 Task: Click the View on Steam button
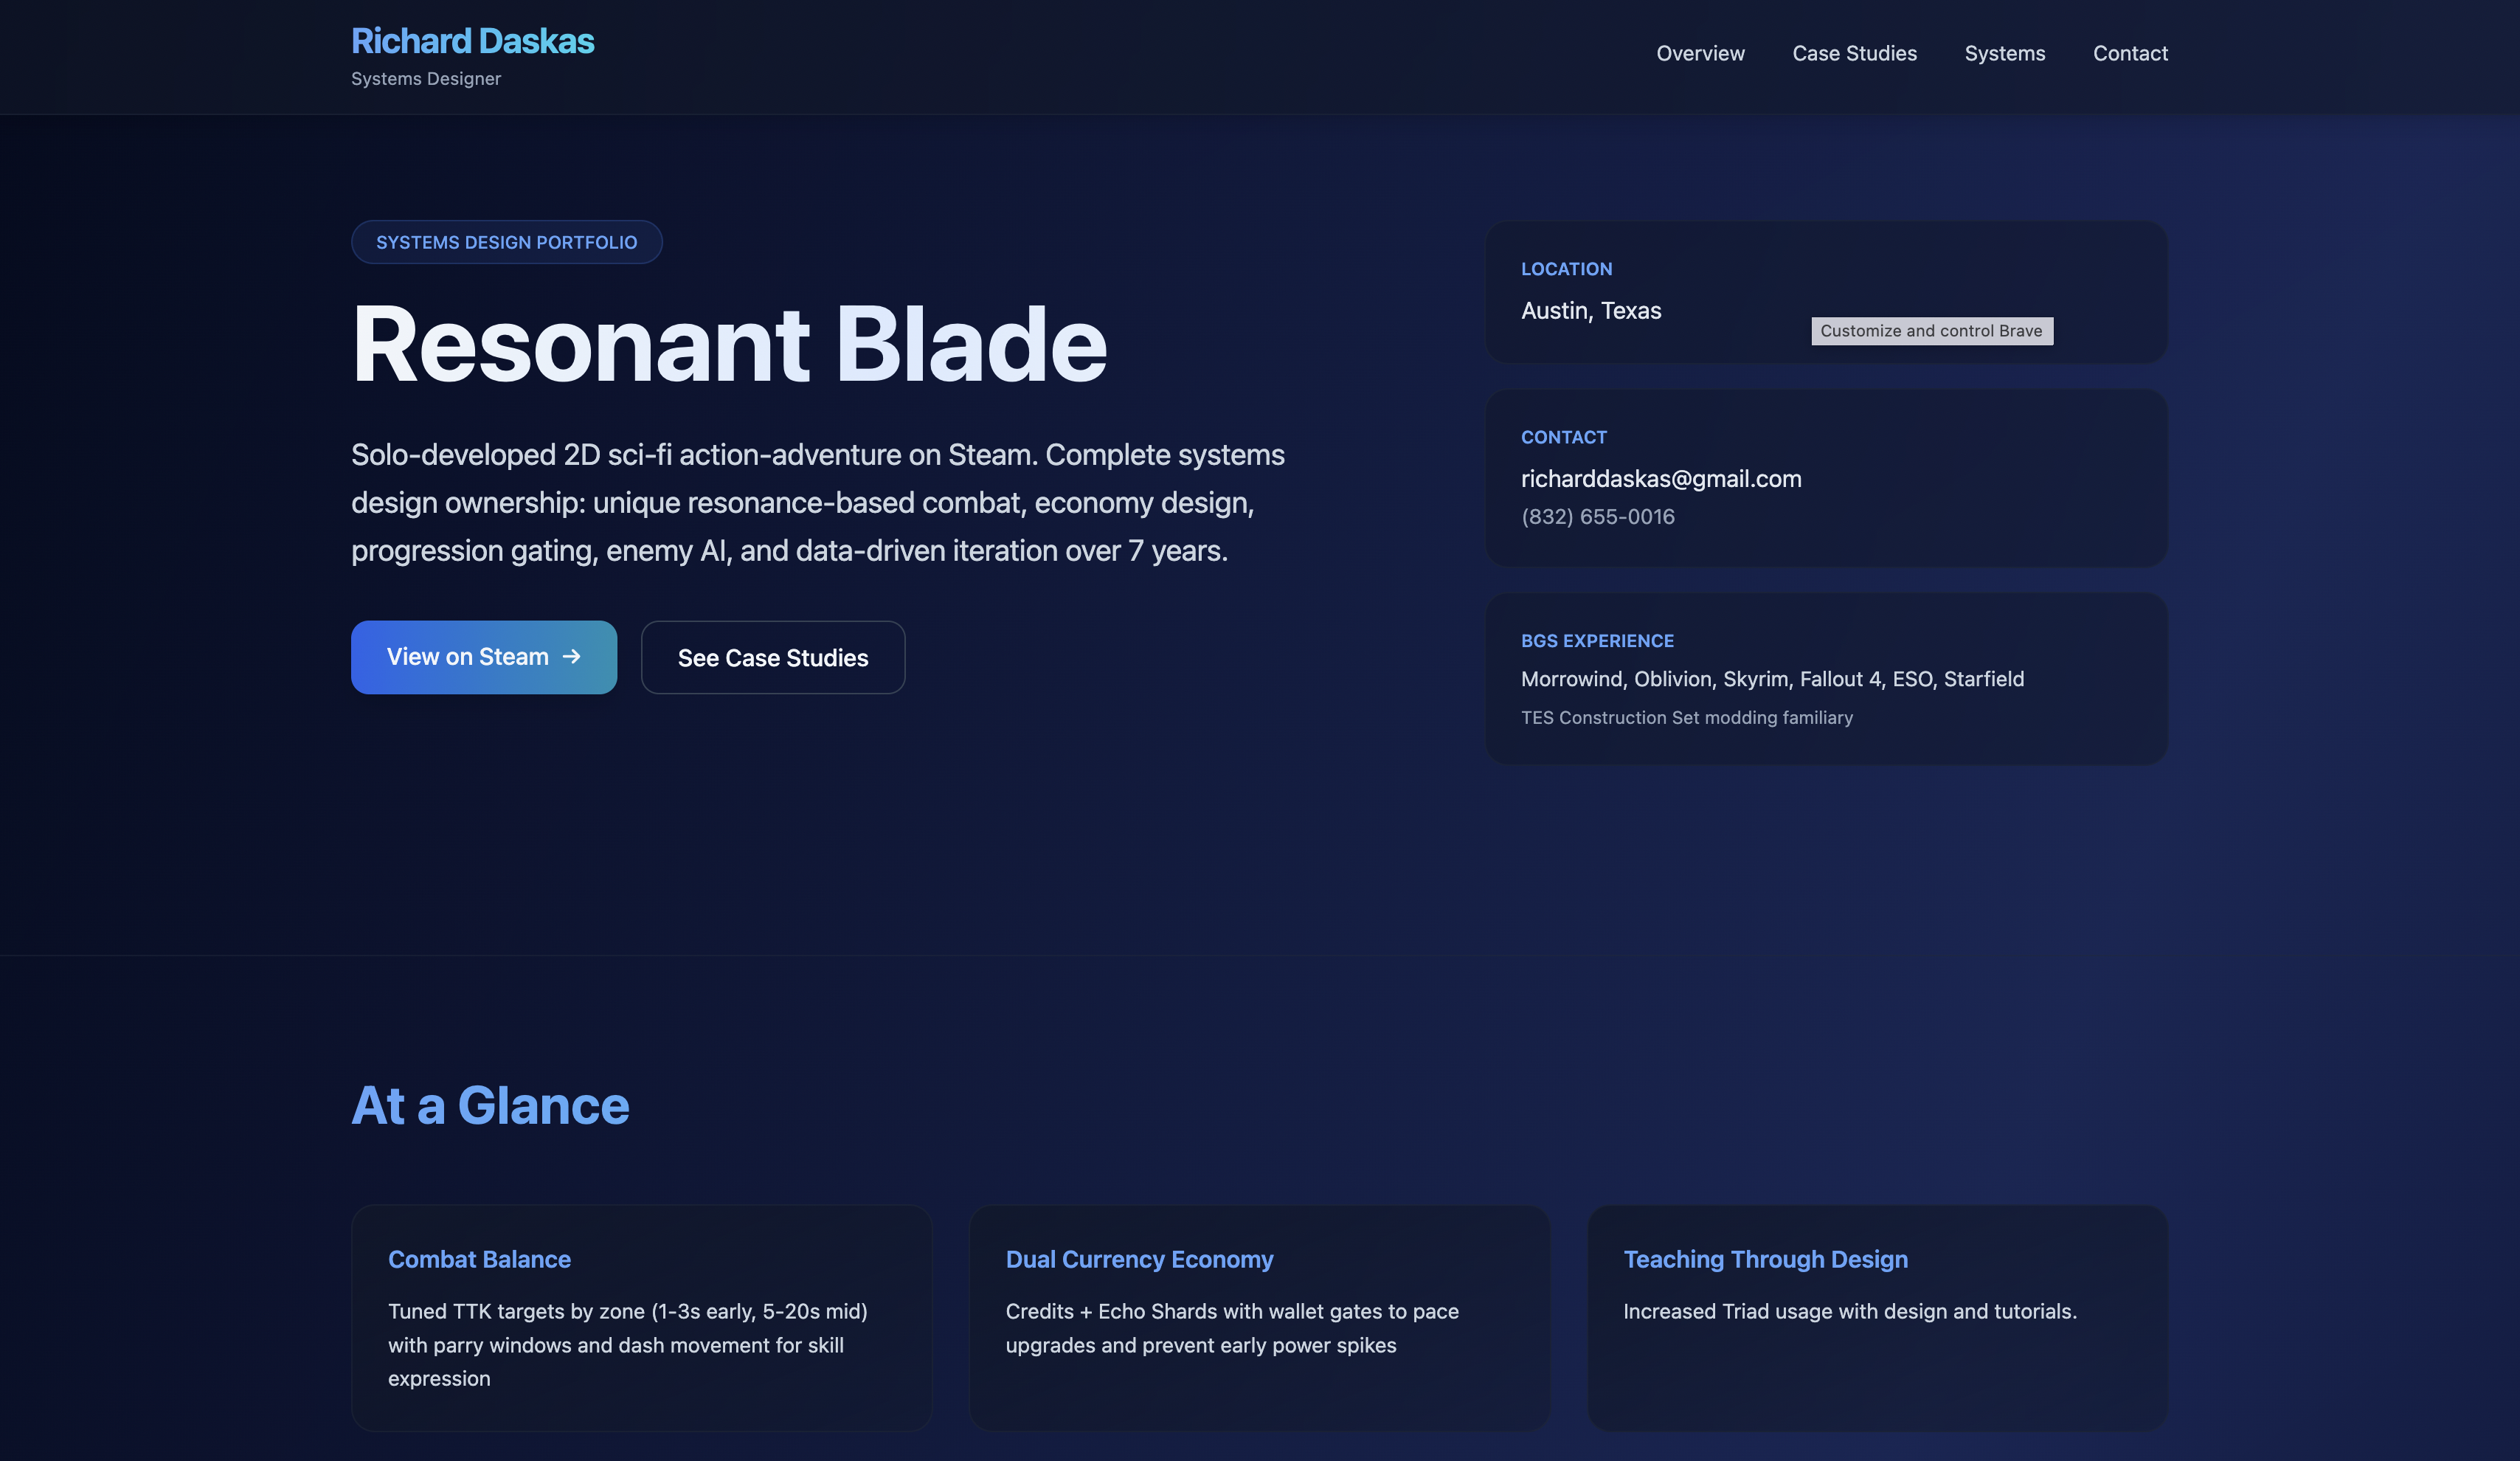click(x=483, y=657)
